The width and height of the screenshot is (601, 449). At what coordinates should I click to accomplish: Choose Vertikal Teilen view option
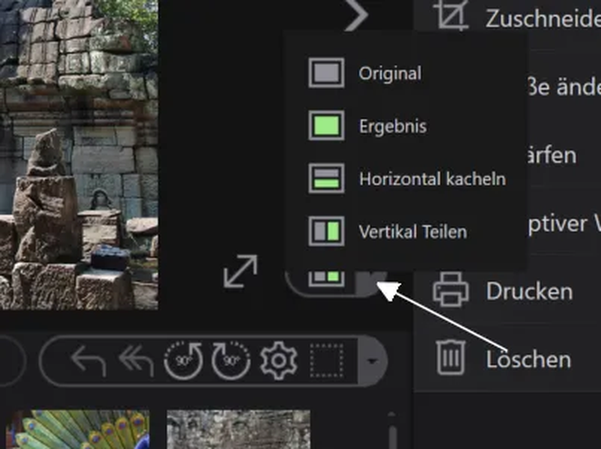[405, 232]
